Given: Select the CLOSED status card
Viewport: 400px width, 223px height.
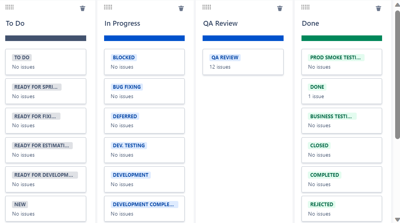Looking at the screenshot, I should click(341, 150).
